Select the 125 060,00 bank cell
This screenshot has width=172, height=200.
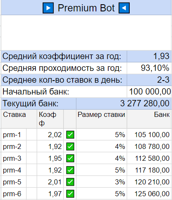coord(149,194)
